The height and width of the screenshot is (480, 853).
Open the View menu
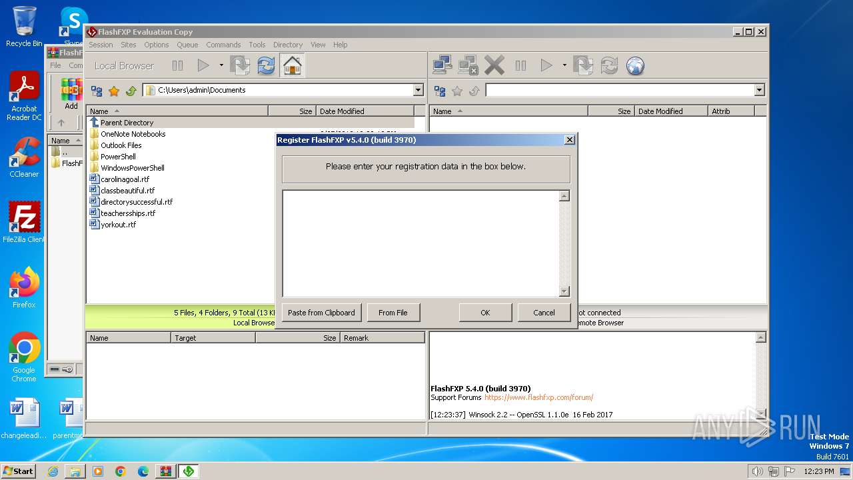(318, 45)
